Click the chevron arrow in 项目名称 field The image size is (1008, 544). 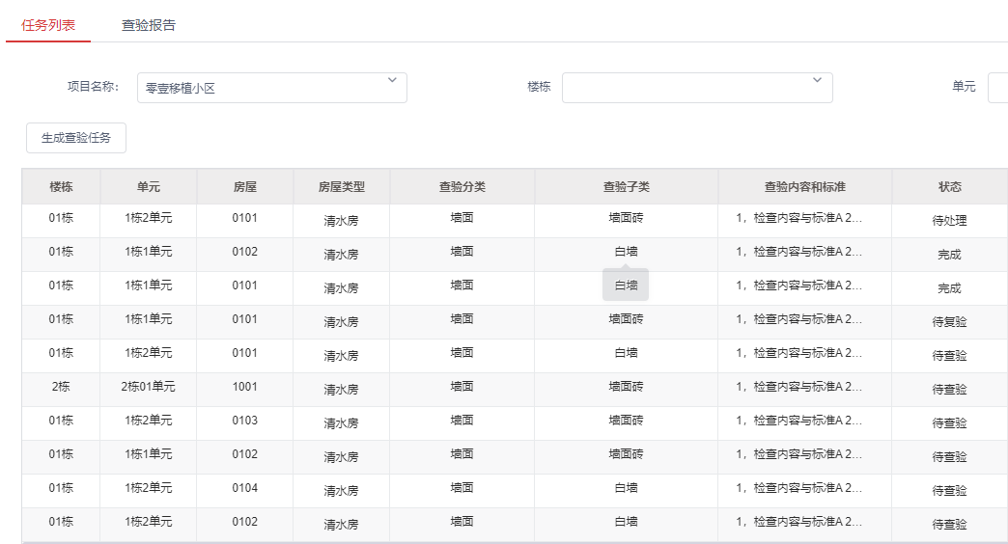coord(392,80)
